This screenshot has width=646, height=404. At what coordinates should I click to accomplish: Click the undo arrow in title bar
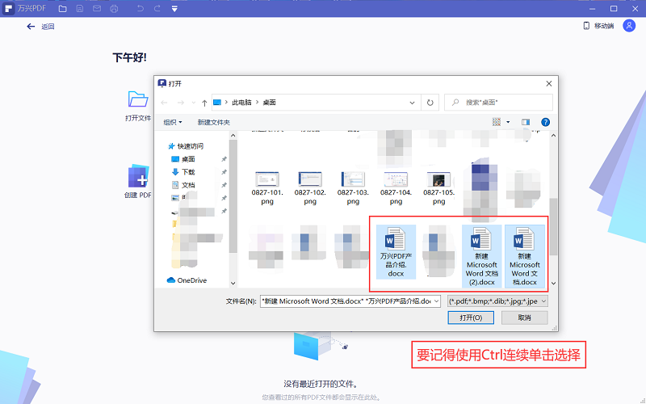[x=140, y=8]
